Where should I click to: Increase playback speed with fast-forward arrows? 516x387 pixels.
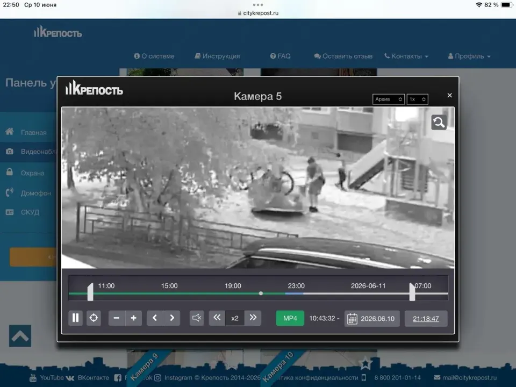(253, 318)
